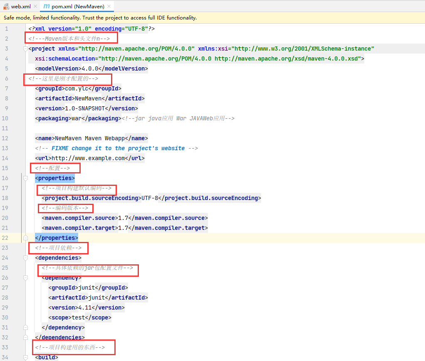Click the 1.0-SNAPSHOT version value

(x=85, y=108)
